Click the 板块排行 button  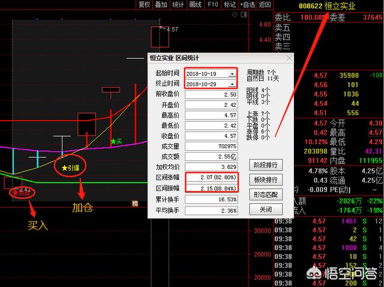(266, 180)
